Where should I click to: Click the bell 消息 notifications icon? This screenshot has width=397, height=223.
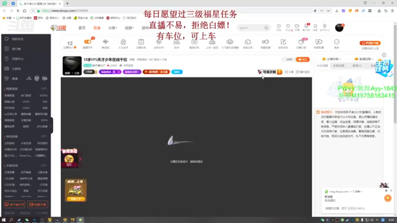tap(315, 27)
